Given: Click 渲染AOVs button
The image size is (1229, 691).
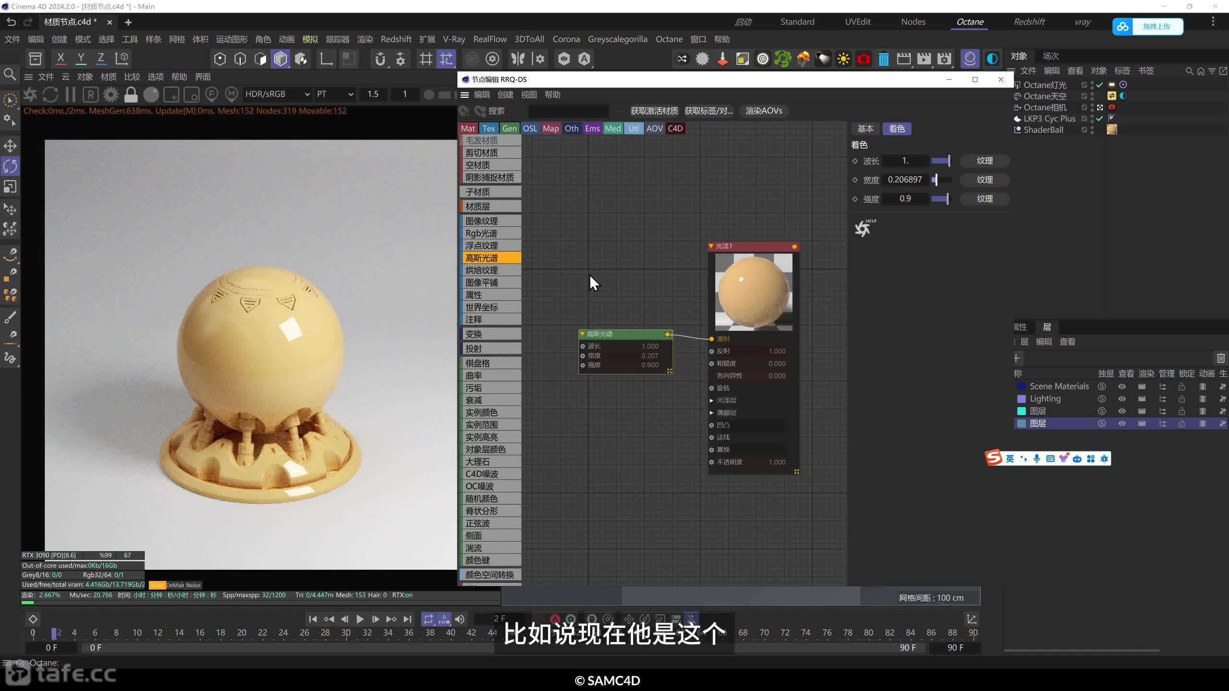Looking at the screenshot, I should tap(764, 111).
